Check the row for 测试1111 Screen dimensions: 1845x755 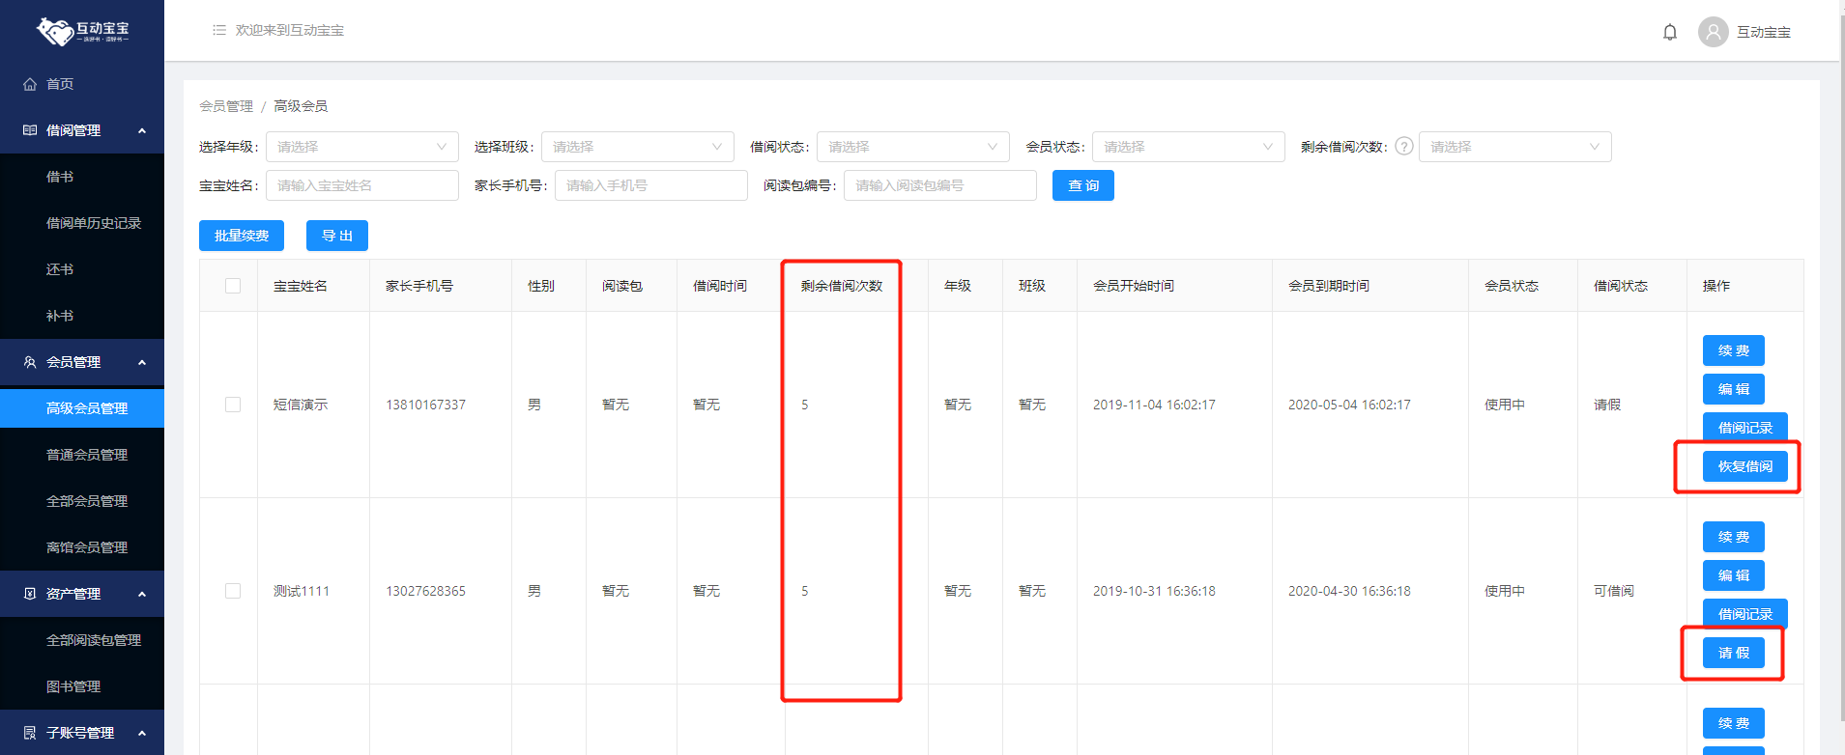(233, 591)
